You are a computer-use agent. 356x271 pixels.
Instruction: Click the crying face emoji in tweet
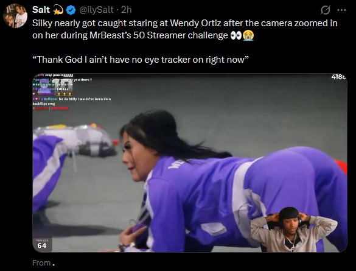point(248,36)
